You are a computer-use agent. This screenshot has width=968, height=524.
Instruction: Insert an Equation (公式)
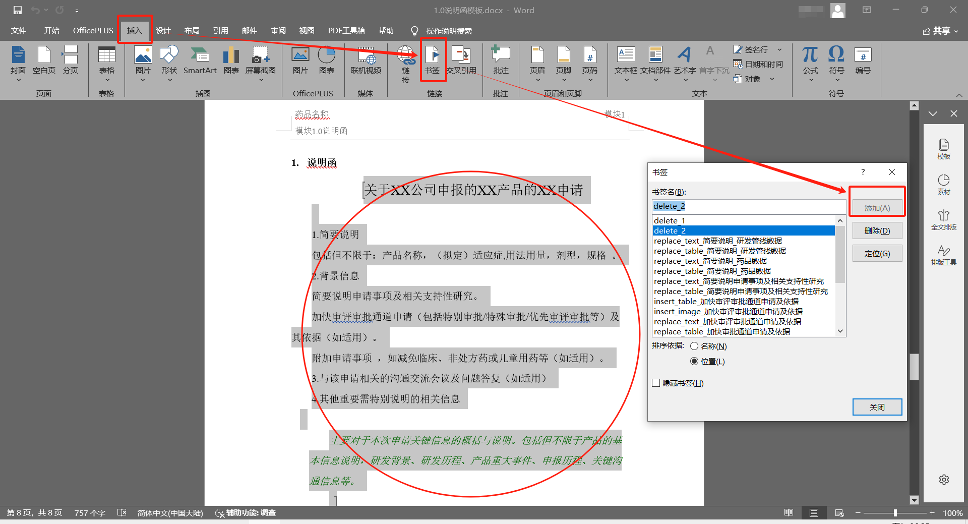click(811, 63)
